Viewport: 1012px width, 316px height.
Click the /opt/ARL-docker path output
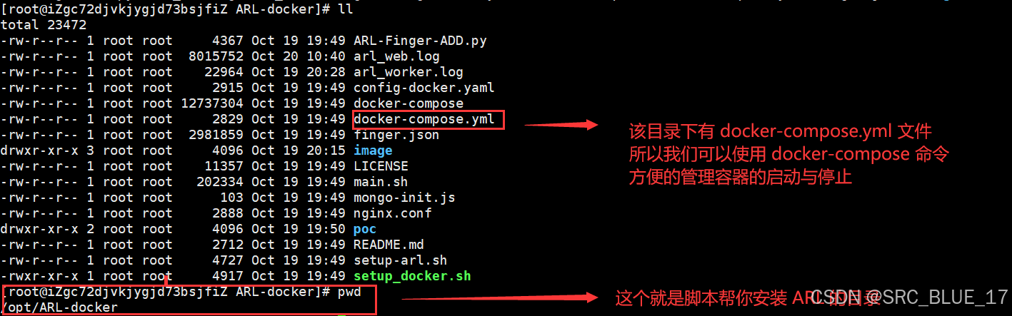pyautogui.click(x=59, y=307)
